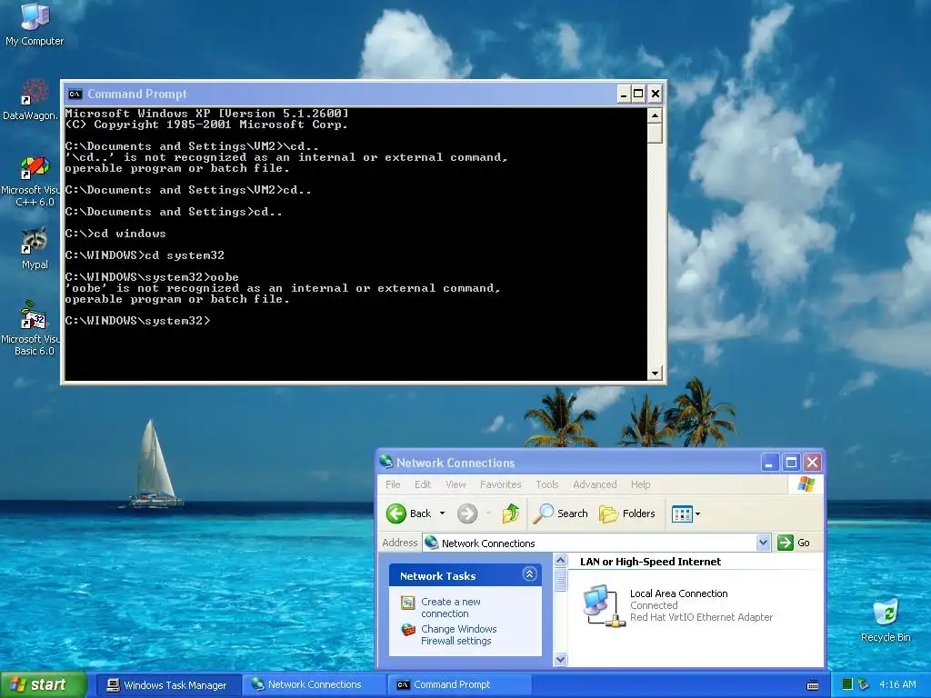Click the Go button next to Address
Screen dimensions: 931x698
pos(794,543)
